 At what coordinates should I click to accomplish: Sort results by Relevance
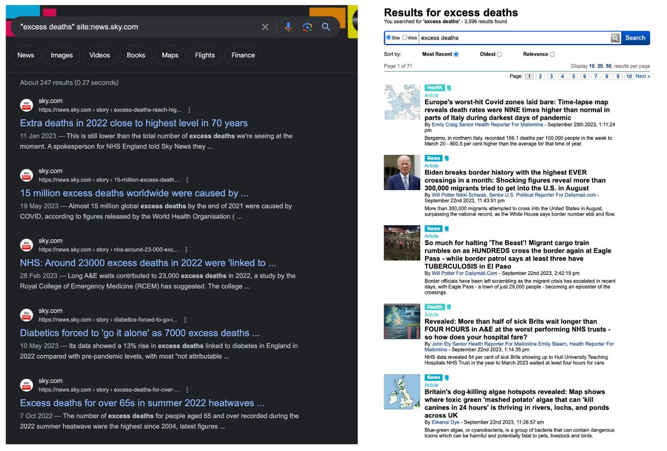tap(552, 54)
